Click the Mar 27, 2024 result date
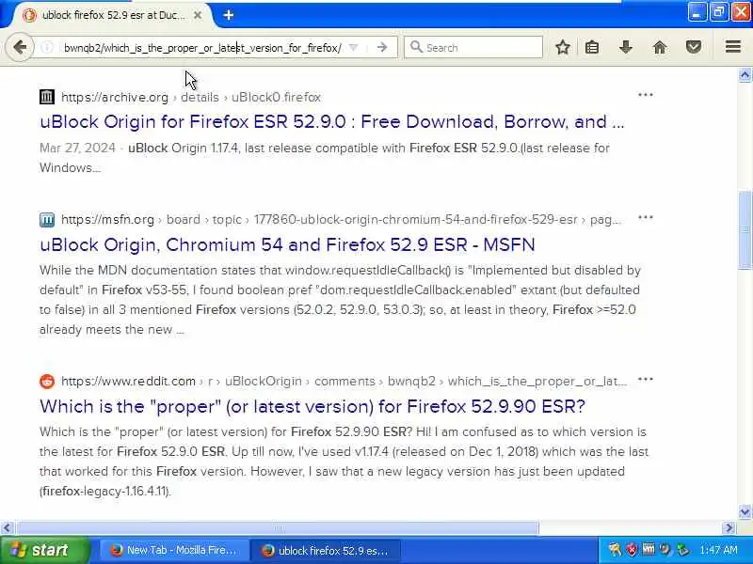The image size is (753, 564). pos(77,148)
